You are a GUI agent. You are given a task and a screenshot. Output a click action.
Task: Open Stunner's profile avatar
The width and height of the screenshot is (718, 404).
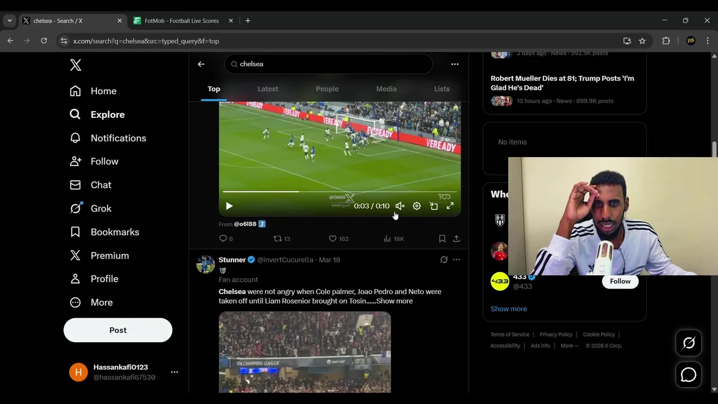coord(205,264)
